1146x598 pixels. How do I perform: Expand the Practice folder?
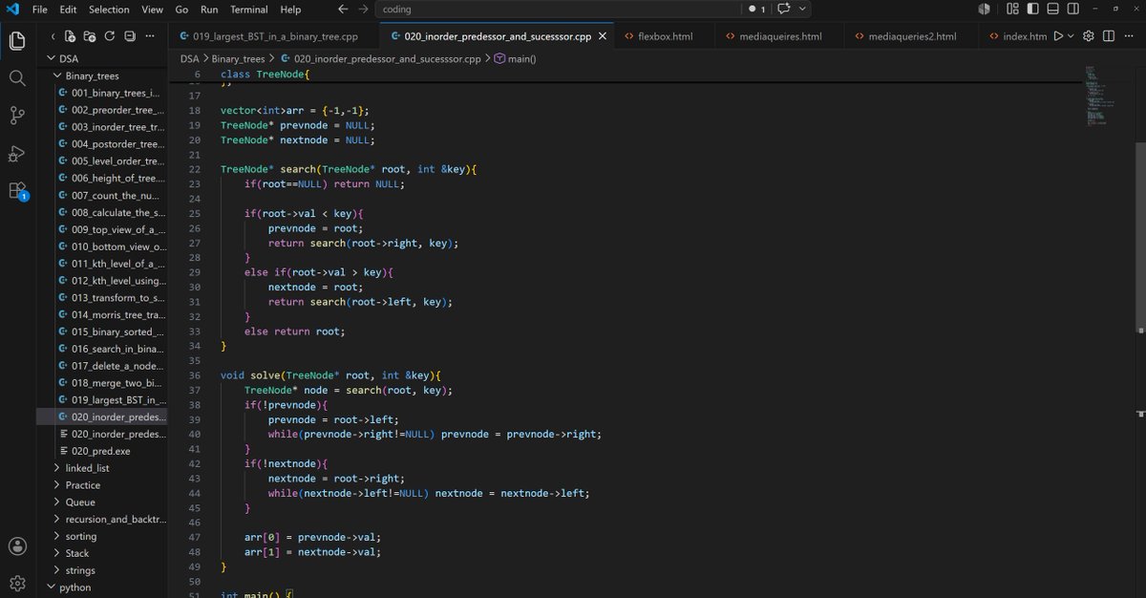[x=101, y=485]
